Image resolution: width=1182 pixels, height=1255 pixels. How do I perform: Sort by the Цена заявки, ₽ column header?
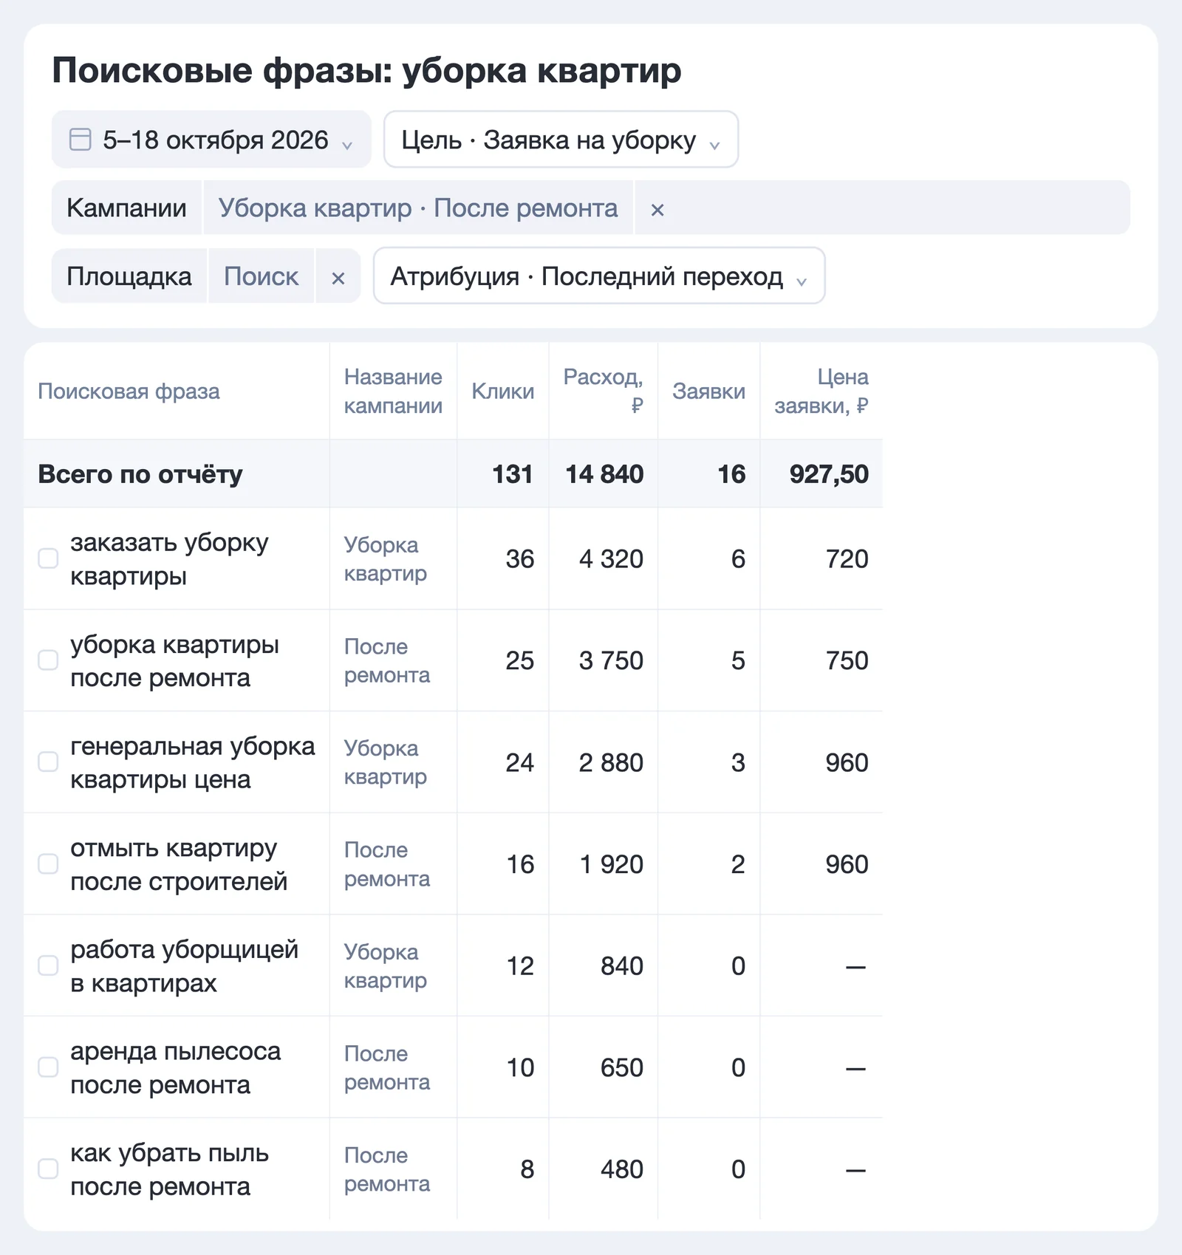[x=821, y=391]
